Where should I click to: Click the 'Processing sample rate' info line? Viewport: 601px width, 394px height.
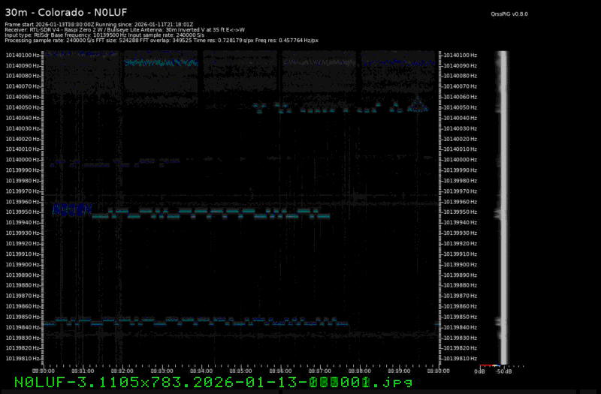point(161,40)
